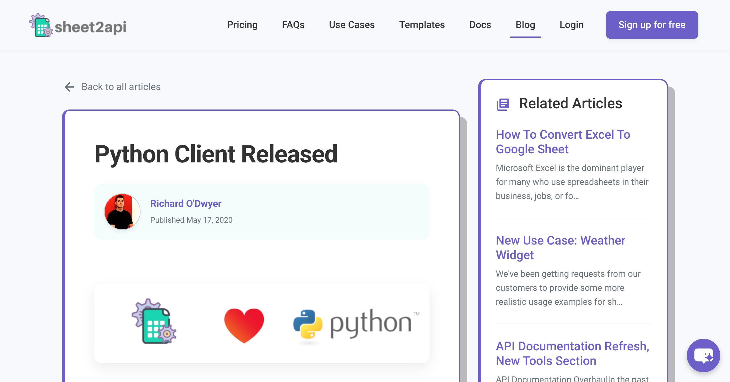Screen dimensions: 730x382
Task: Switch to the Pricing page
Action: (242, 25)
